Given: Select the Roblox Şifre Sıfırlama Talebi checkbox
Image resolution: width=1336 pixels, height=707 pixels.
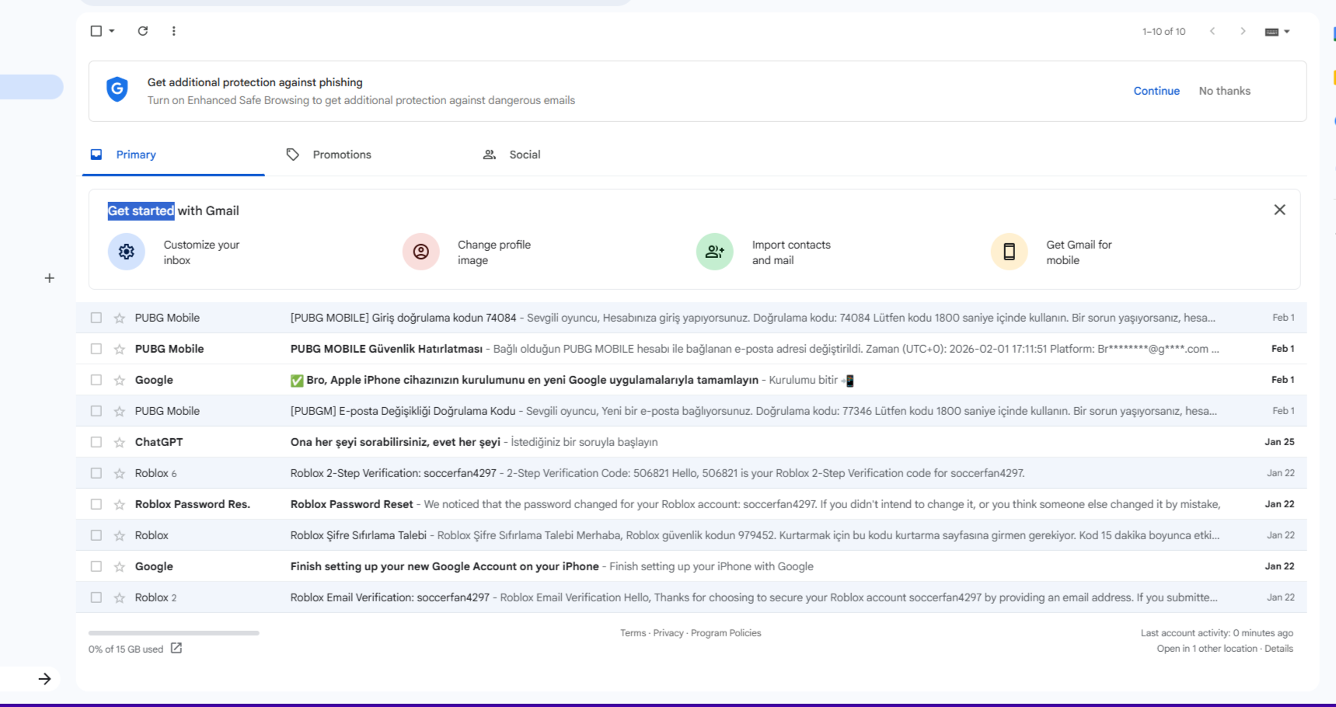Looking at the screenshot, I should (x=96, y=535).
